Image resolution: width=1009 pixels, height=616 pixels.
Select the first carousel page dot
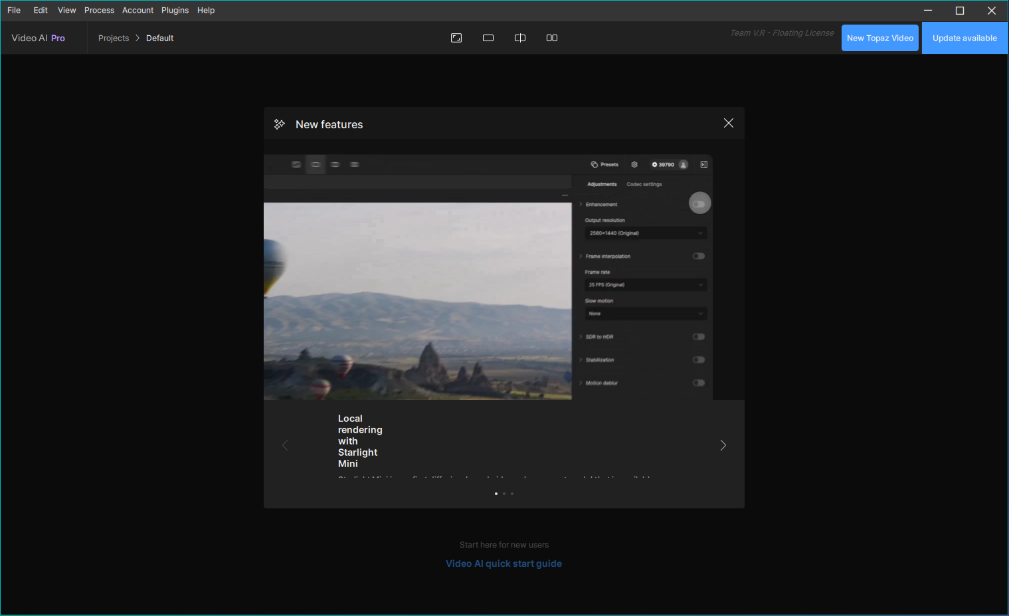[x=496, y=494]
